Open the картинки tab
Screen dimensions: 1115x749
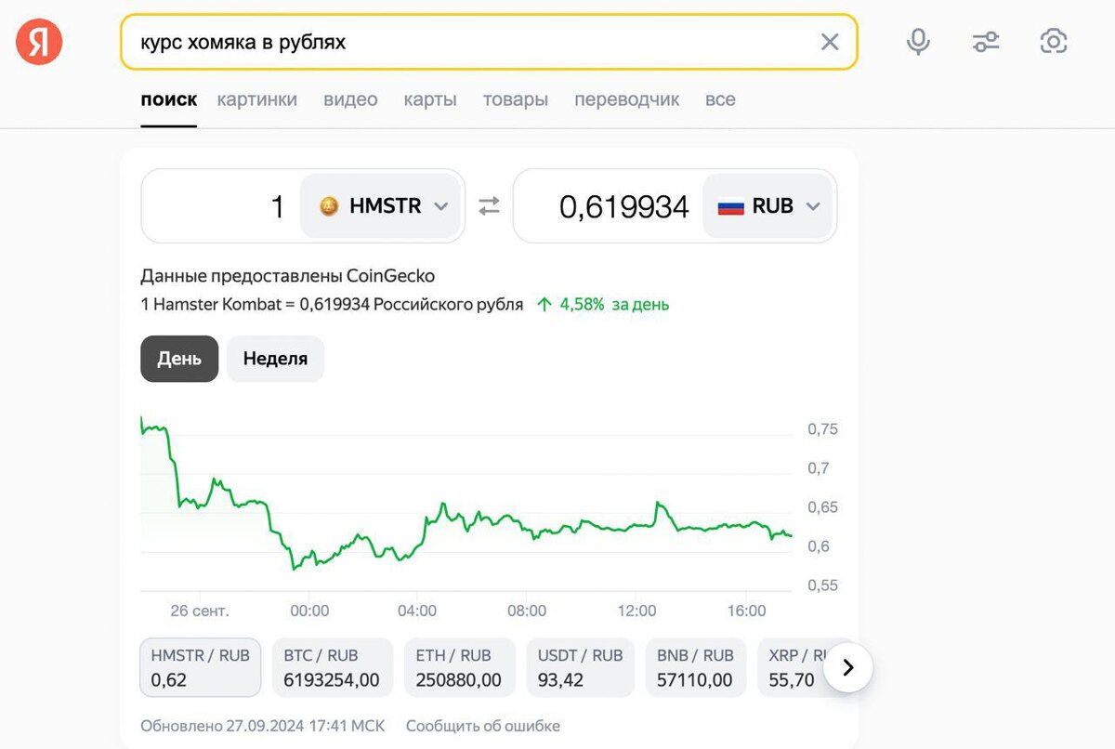click(x=257, y=99)
